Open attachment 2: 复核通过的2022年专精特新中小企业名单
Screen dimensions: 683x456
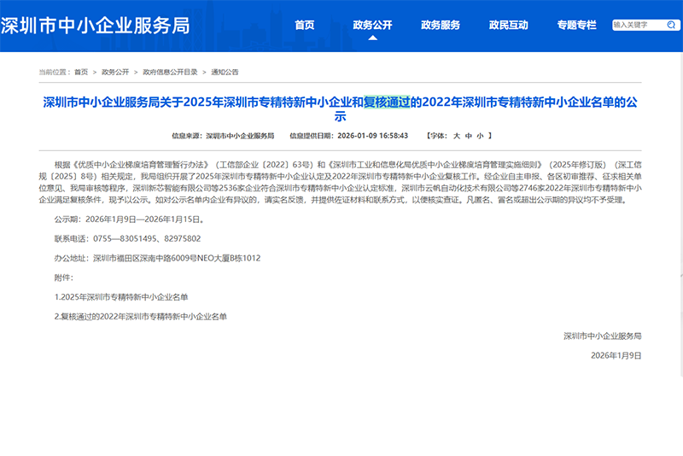[141, 316]
